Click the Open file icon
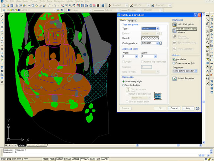Viewport: 214px width, 161px height. (x=8, y=6)
